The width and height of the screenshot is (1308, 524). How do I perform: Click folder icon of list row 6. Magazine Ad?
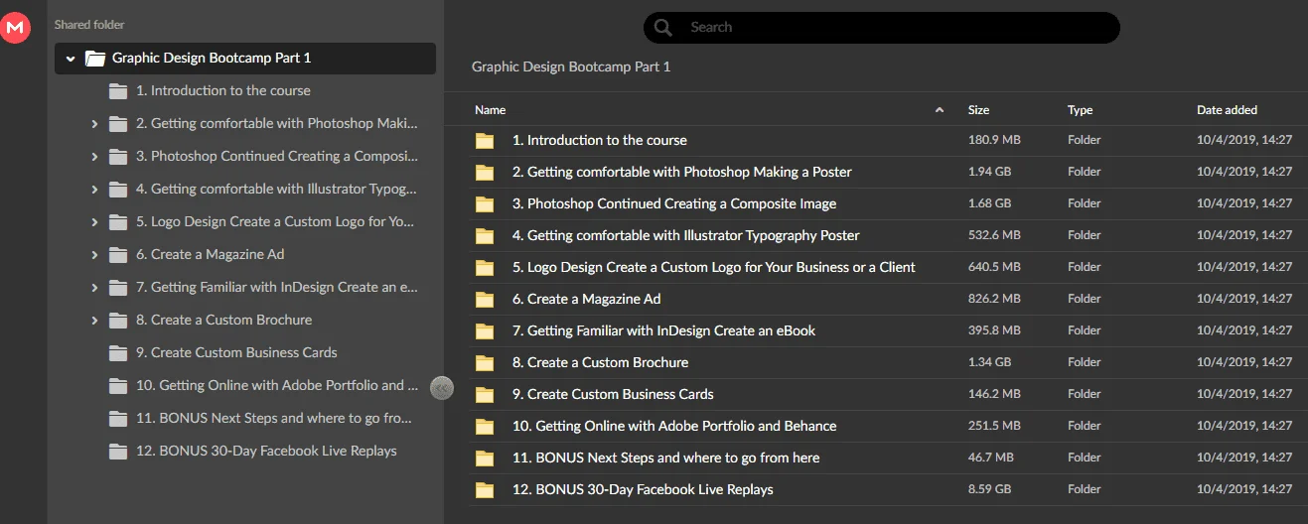(485, 300)
